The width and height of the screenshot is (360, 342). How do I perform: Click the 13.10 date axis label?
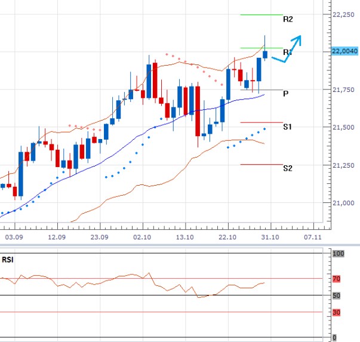185,237
